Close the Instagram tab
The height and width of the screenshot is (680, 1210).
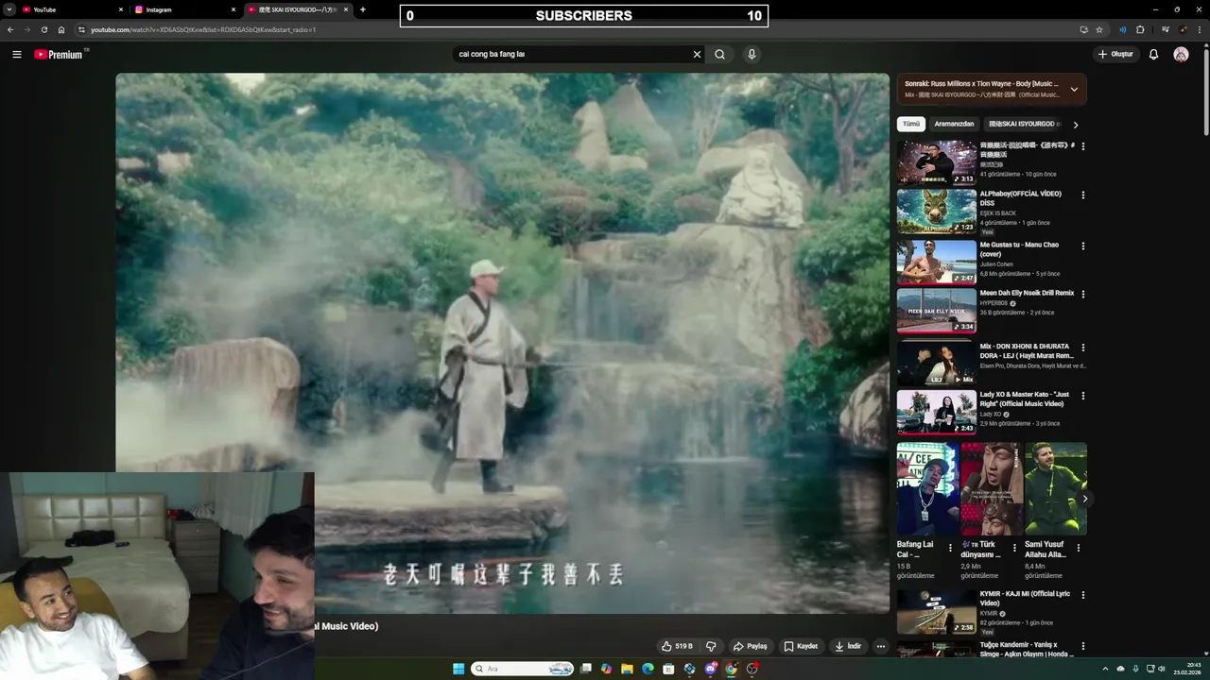pos(233,9)
